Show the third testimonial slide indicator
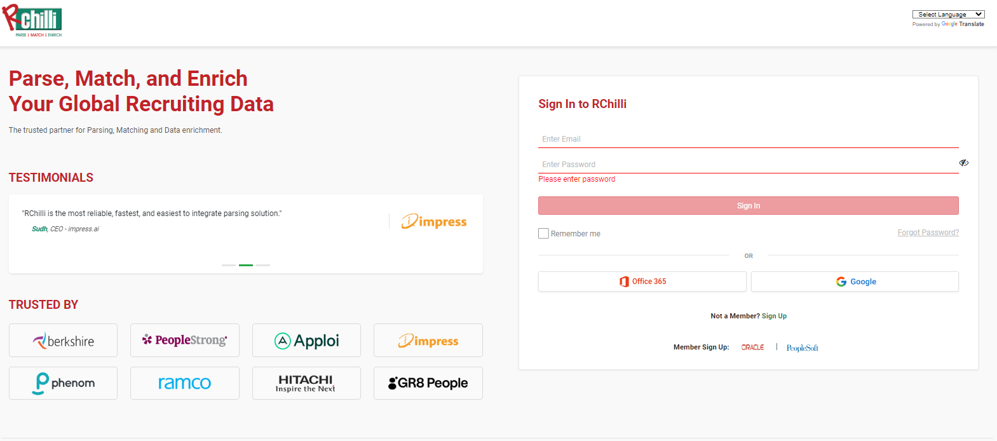 (263, 265)
